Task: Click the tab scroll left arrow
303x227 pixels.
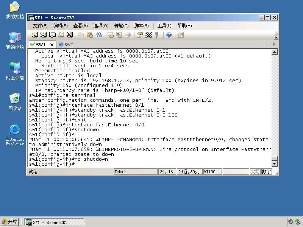Action: [x=267, y=44]
